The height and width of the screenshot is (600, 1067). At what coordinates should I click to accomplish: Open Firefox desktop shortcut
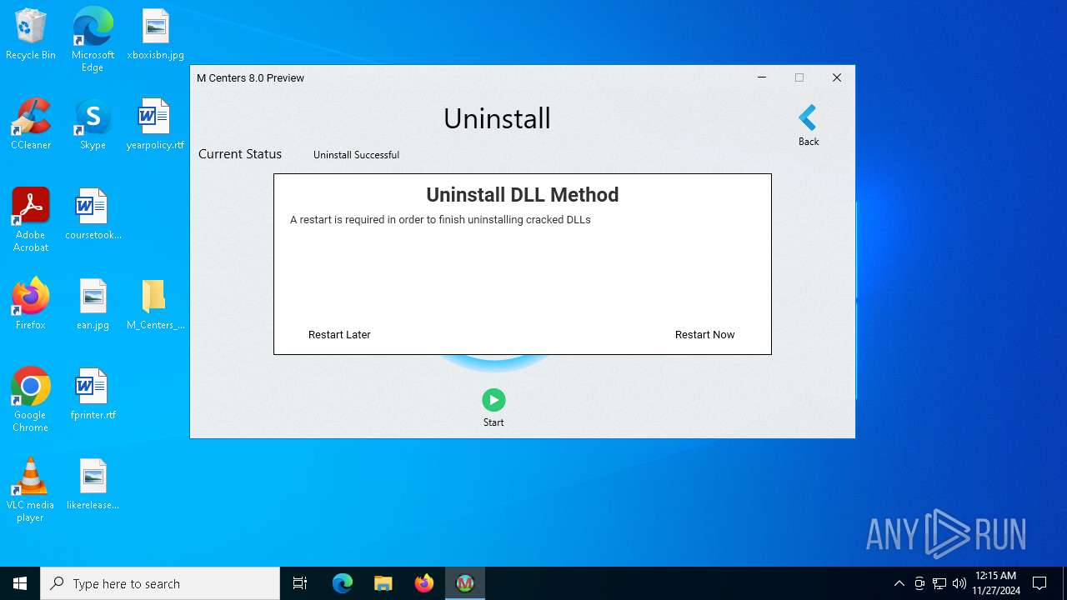[x=31, y=304]
